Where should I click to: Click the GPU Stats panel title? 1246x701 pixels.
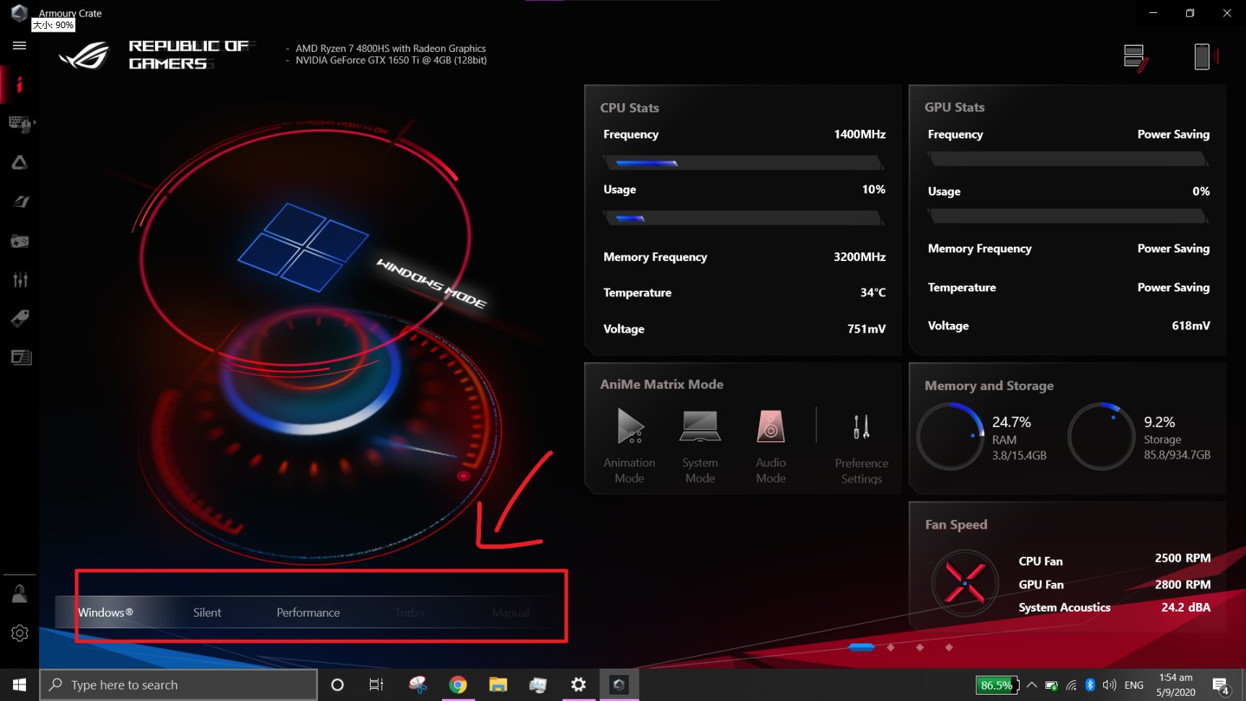coord(955,107)
